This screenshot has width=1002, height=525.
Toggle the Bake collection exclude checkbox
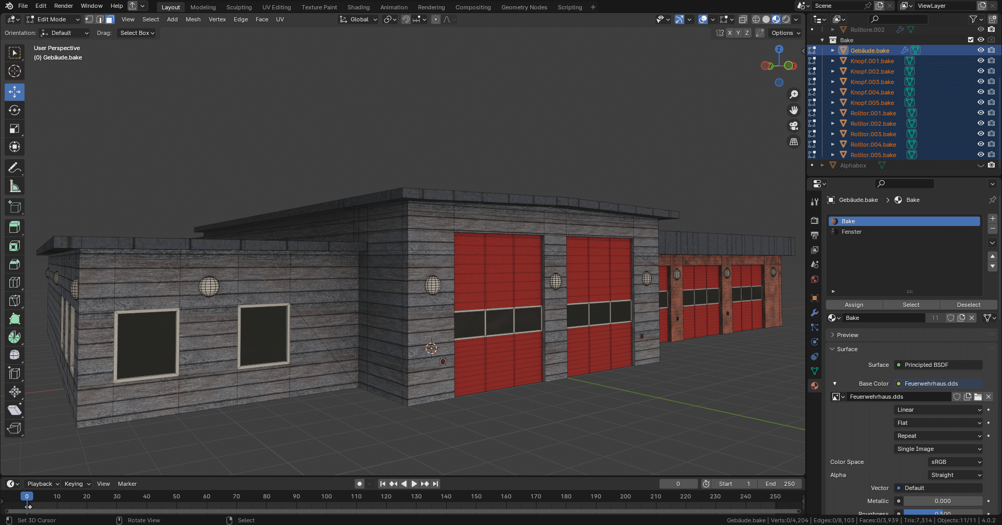[x=971, y=40]
